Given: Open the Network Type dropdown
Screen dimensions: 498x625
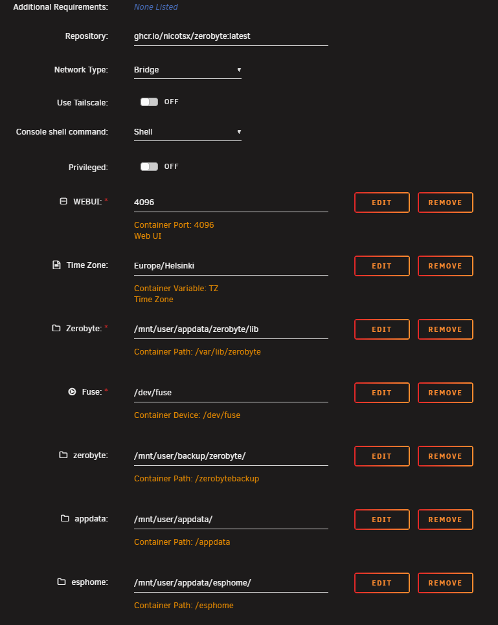Looking at the screenshot, I should (187, 70).
